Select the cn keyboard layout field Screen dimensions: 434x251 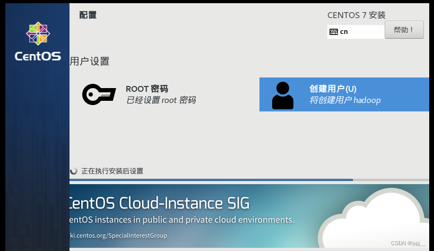[x=356, y=32]
